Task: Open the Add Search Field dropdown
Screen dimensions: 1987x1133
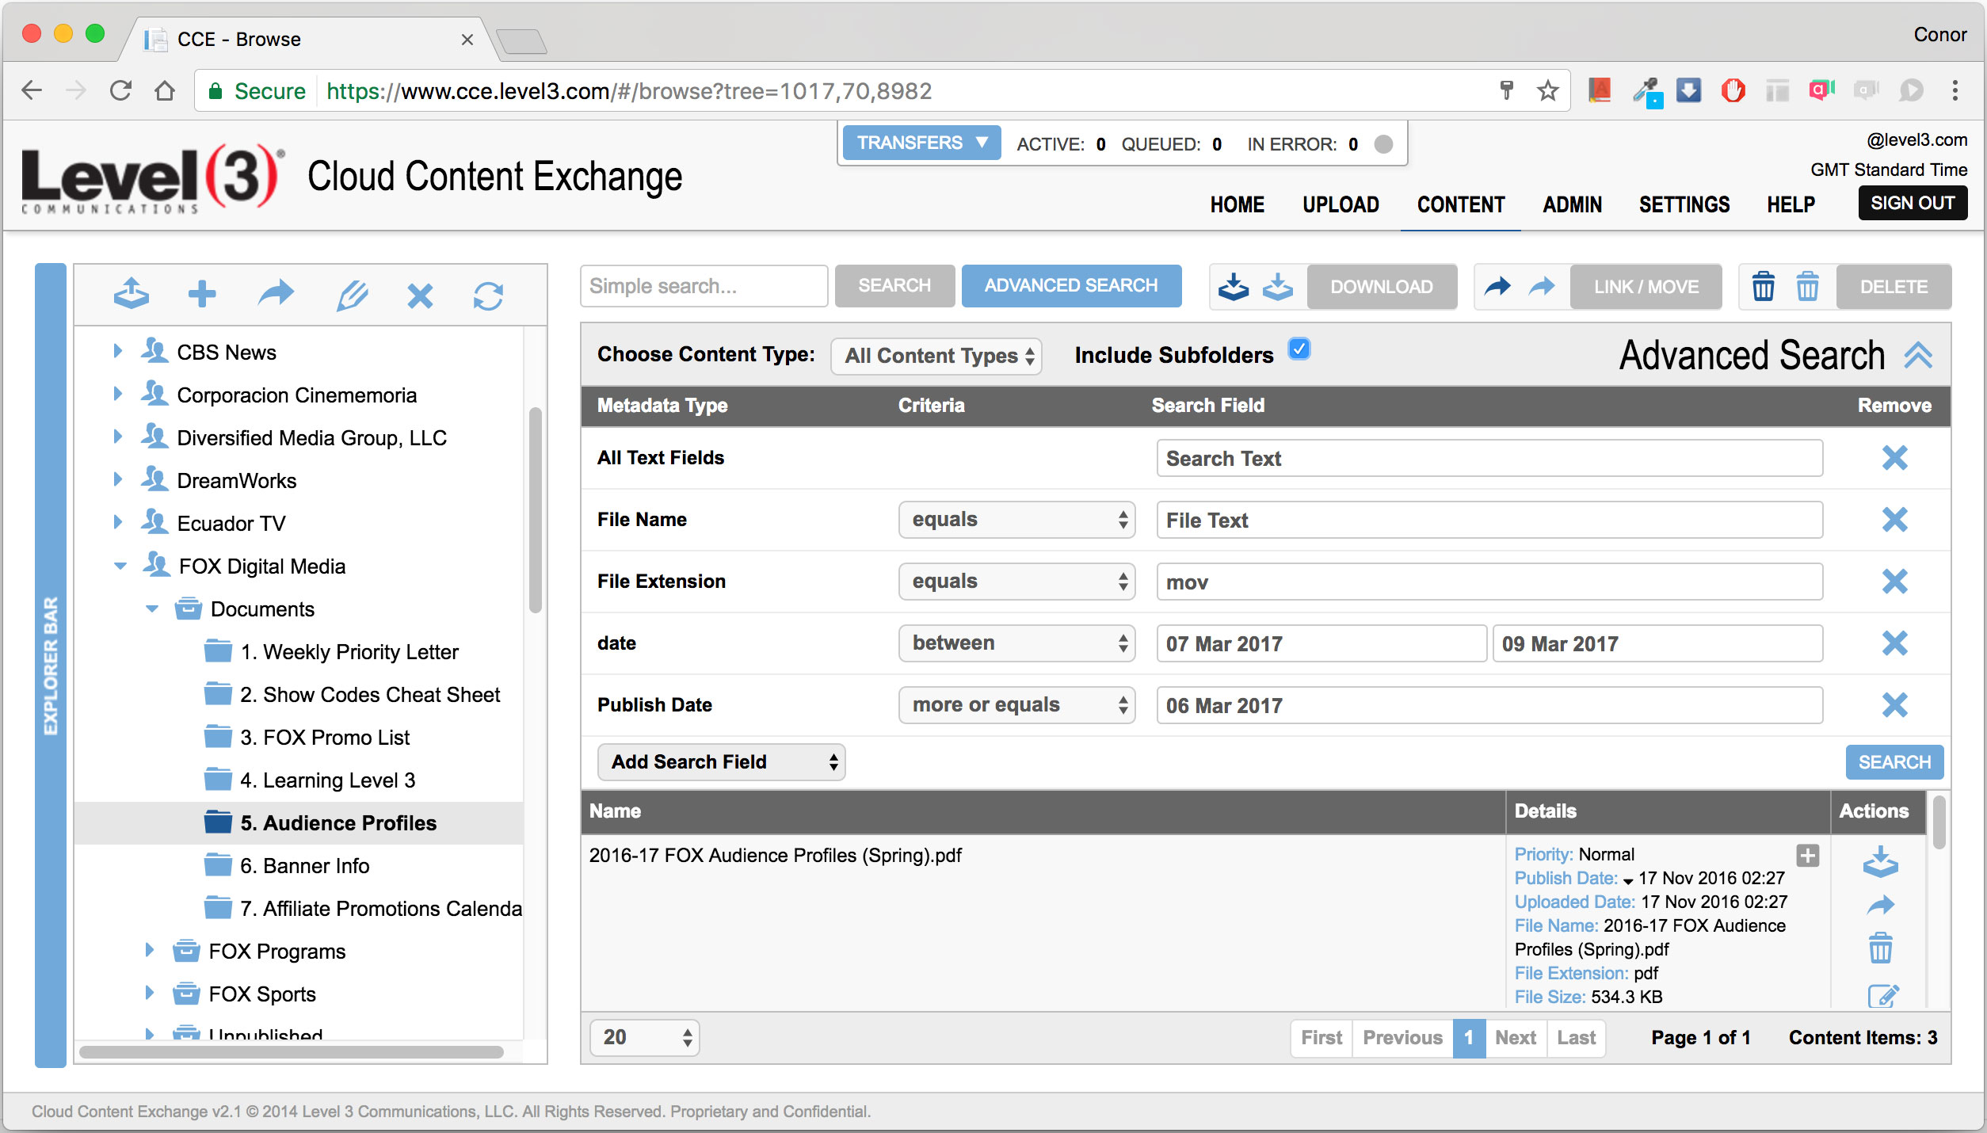Action: click(x=721, y=762)
